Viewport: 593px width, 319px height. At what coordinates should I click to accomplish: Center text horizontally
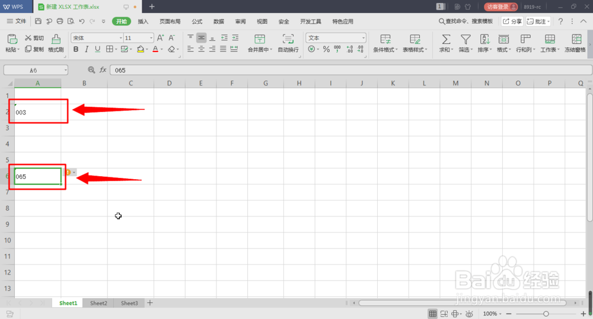point(201,49)
